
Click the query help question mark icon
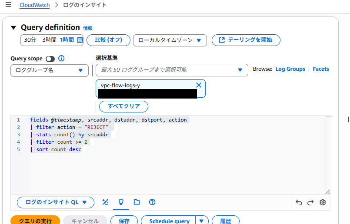(x=152, y=202)
